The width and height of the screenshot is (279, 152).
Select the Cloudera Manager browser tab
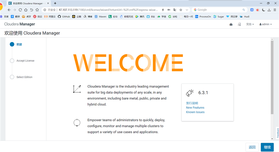point(29,3)
